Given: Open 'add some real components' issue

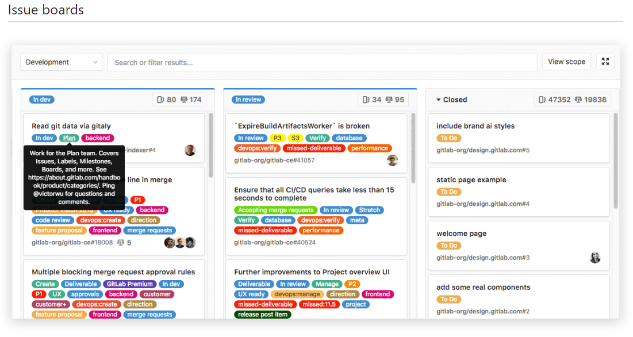Looking at the screenshot, I should coord(483,288).
